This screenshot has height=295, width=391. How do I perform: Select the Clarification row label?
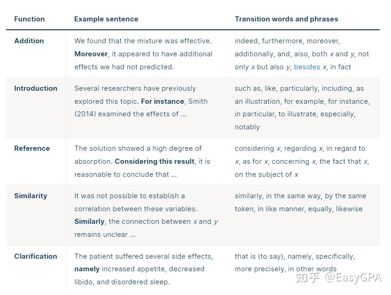click(x=36, y=256)
